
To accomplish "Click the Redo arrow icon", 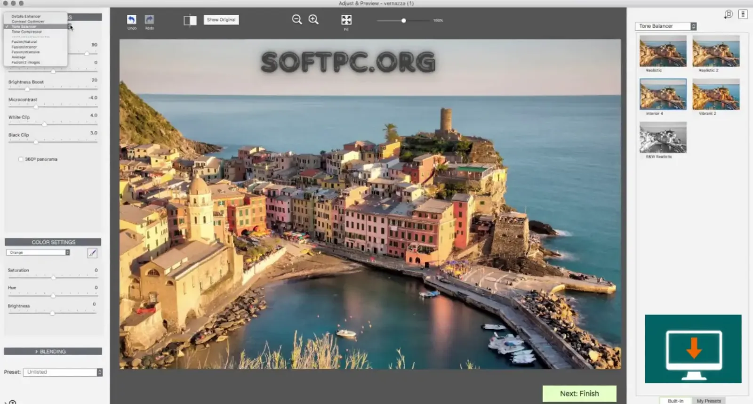I will pyautogui.click(x=149, y=19).
